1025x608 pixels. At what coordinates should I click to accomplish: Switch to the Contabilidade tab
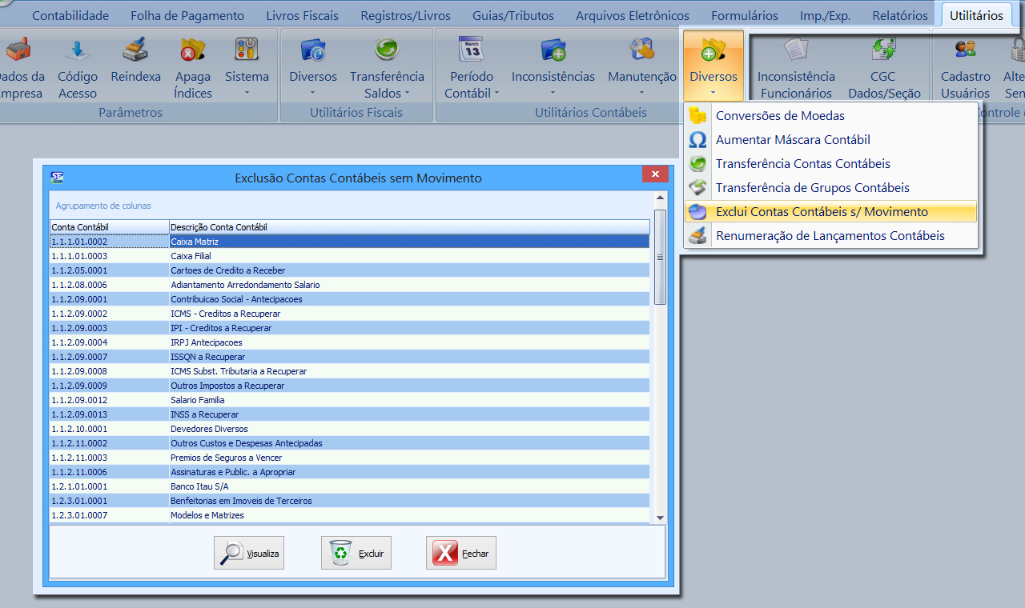point(70,15)
